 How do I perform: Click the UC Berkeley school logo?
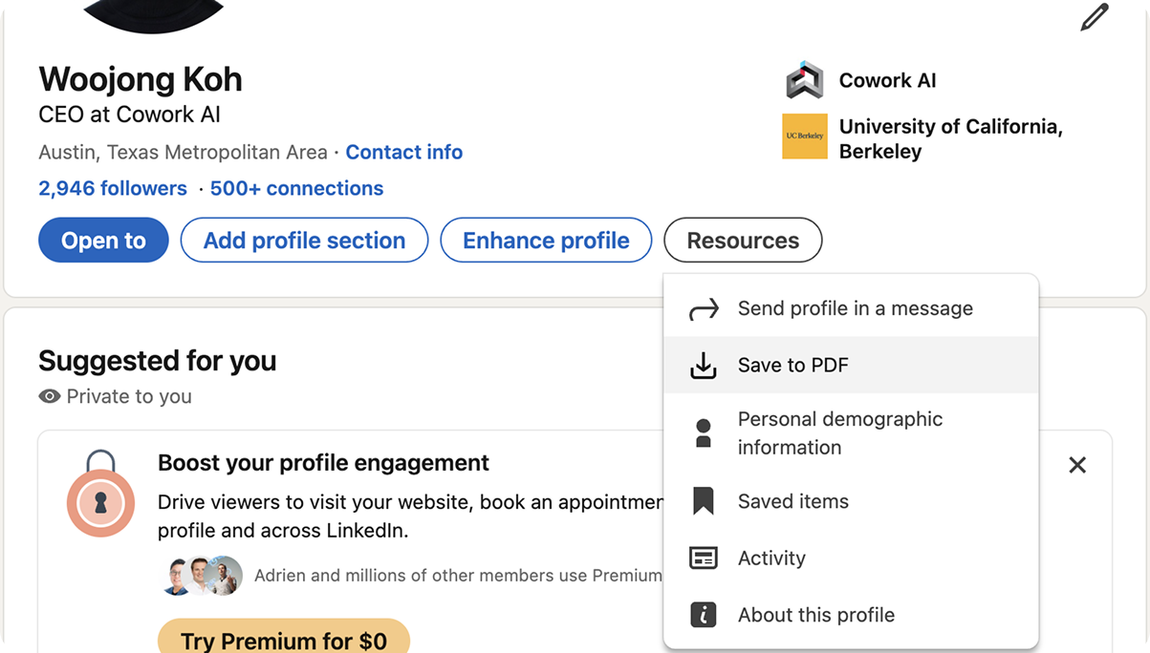click(x=804, y=137)
